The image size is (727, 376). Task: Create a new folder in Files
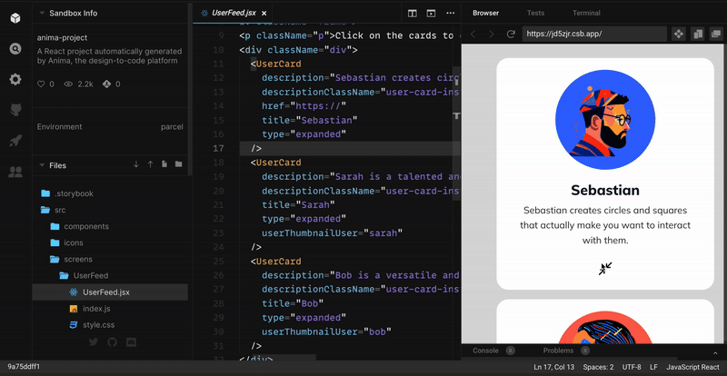pyautogui.click(x=178, y=164)
